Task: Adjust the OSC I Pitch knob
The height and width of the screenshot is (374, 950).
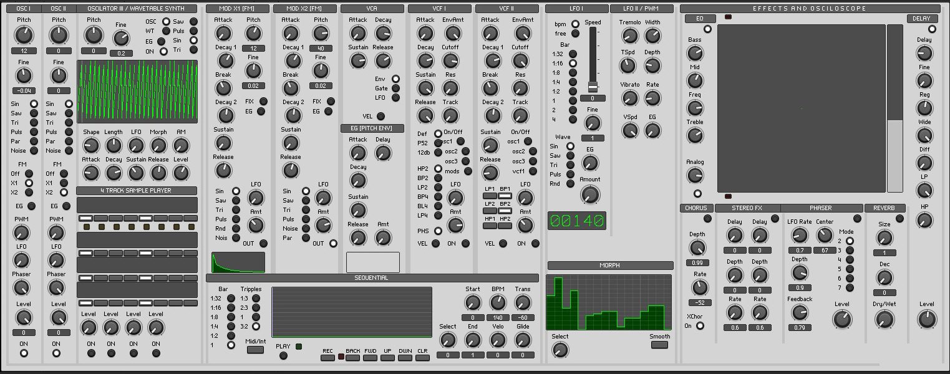Action: (24, 36)
